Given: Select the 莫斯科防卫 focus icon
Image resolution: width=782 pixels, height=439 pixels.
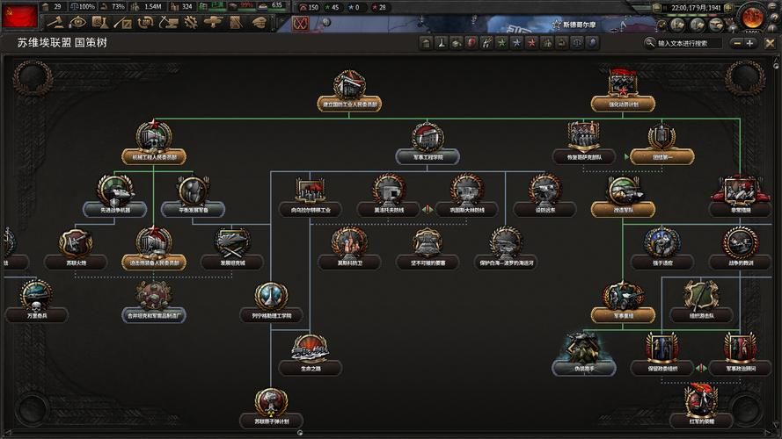Looking at the screenshot, I should click(x=349, y=243).
